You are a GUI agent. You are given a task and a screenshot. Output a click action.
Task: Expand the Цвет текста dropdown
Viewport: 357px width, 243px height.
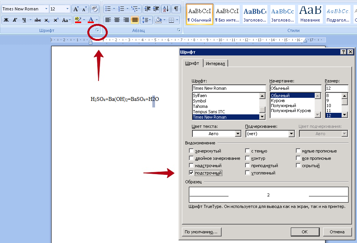(238, 134)
